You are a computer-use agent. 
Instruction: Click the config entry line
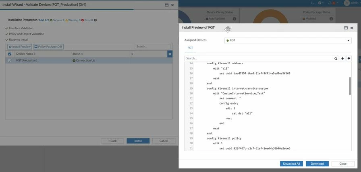click(229, 103)
